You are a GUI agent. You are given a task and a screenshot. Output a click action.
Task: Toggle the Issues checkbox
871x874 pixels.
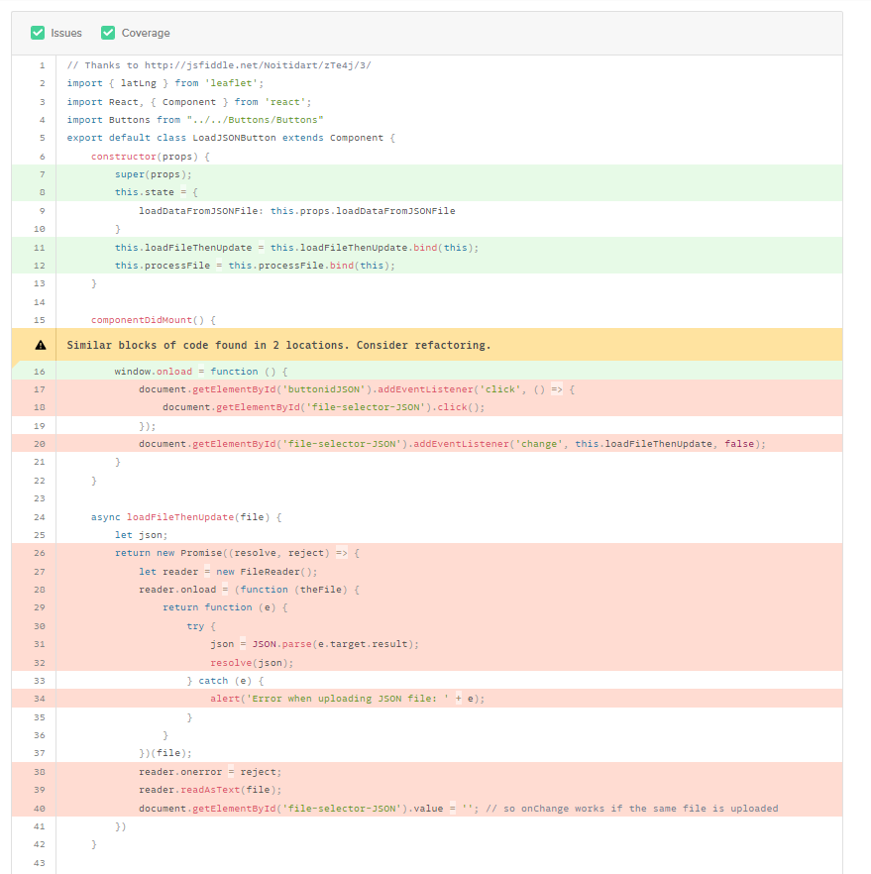38,33
